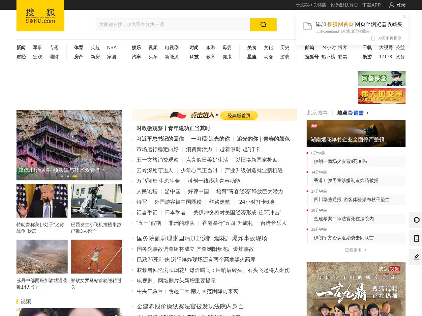
Task: Click the 经典版首页 button
Action: 239,116
